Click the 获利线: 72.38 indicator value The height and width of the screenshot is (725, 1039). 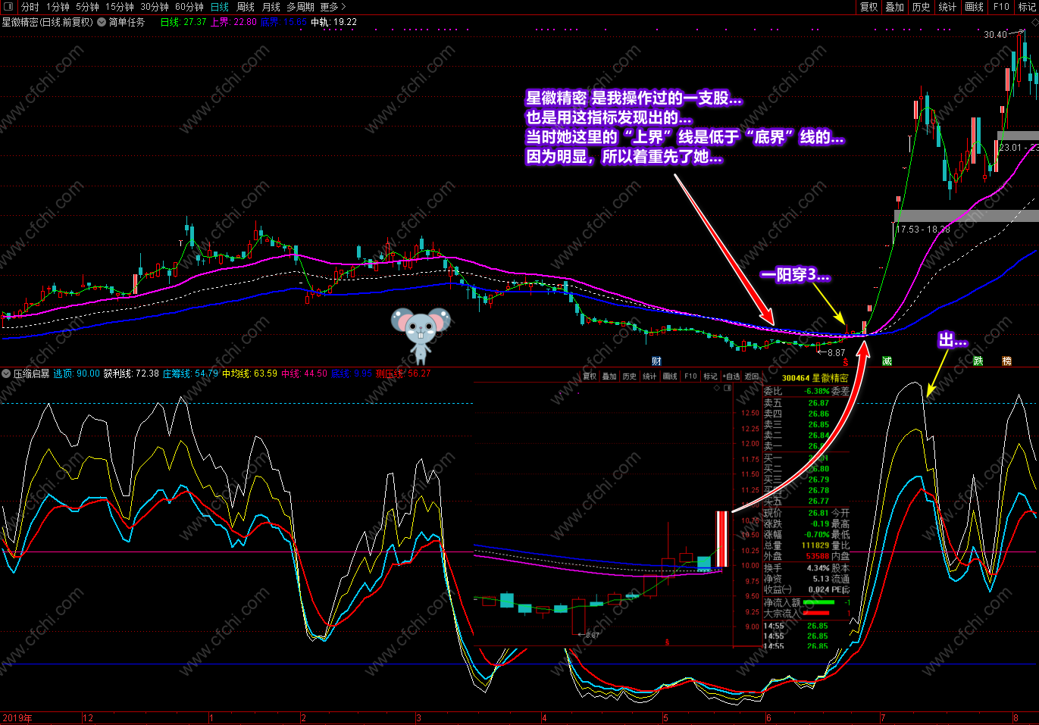(131, 373)
